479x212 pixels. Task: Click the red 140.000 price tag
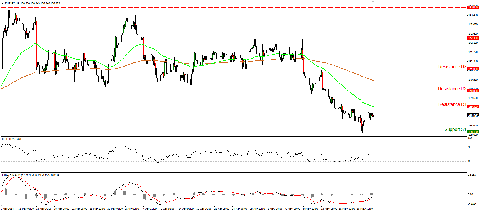473,91
